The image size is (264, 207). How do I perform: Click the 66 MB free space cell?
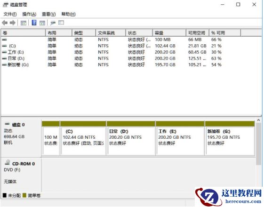pyautogui.click(x=195, y=40)
